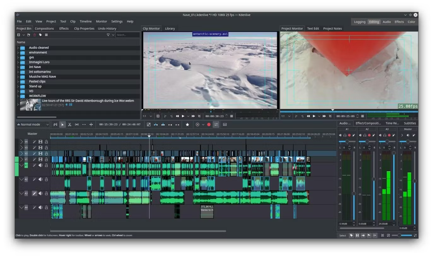
Task: Click the star favorite effects icon
Action: [x=187, y=125]
